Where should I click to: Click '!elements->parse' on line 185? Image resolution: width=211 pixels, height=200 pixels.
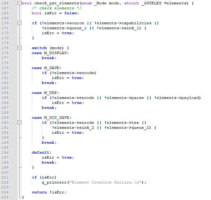click(x=124, y=98)
